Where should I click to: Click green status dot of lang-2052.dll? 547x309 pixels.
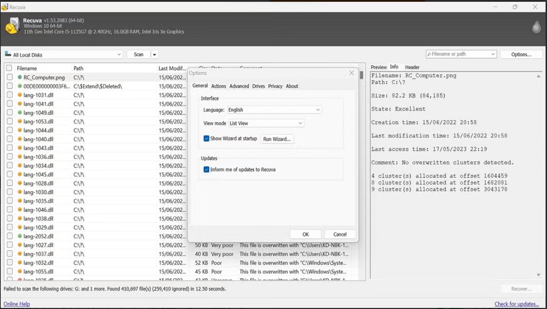(x=20, y=236)
